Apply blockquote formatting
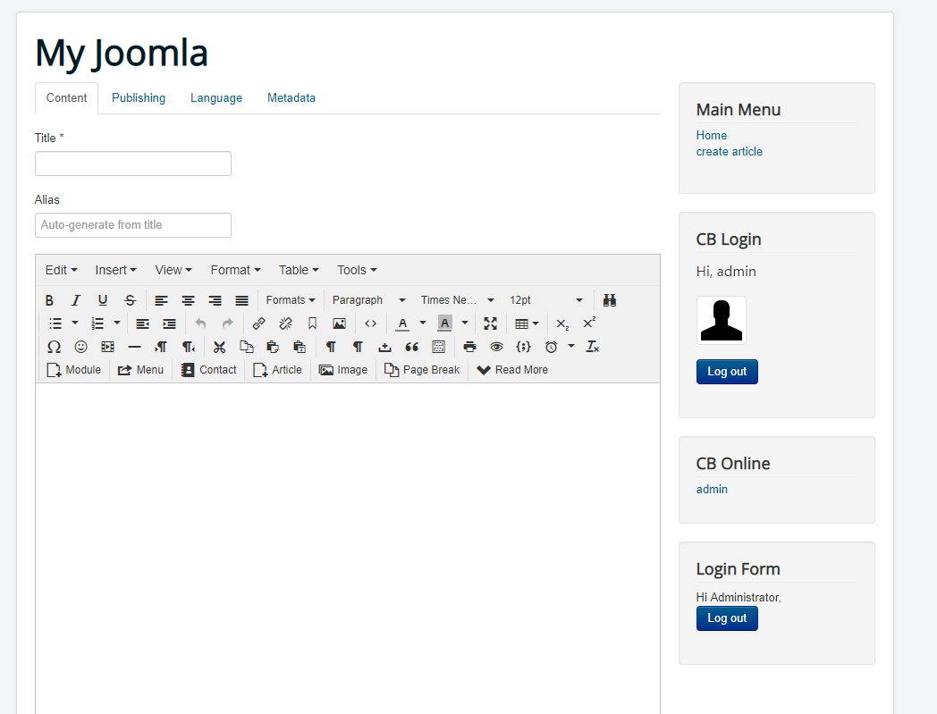This screenshot has height=714, width=937. click(412, 347)
